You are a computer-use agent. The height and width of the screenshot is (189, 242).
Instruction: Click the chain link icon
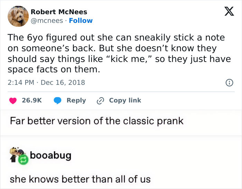101,100
